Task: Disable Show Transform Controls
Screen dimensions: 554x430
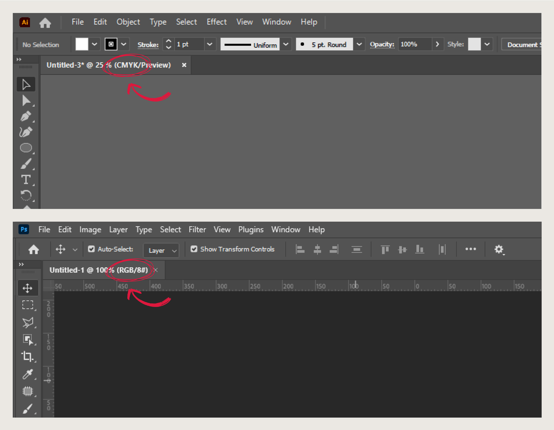Action: point(194,249)
